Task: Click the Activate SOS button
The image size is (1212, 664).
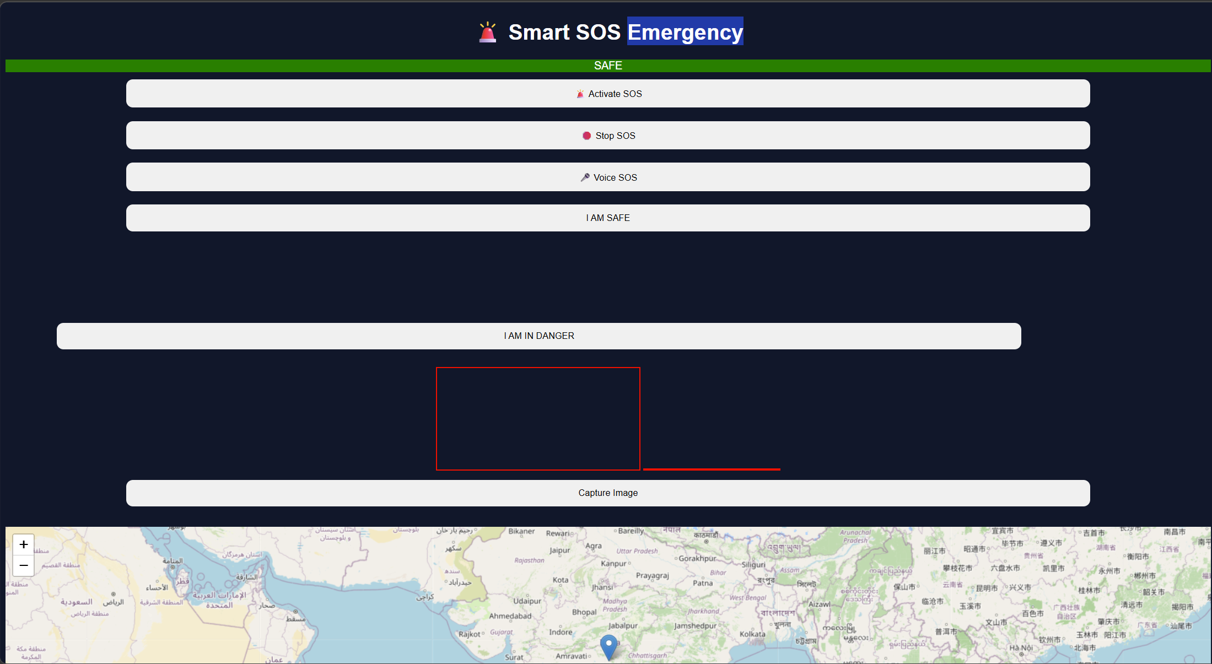Action: coord(608,94)
